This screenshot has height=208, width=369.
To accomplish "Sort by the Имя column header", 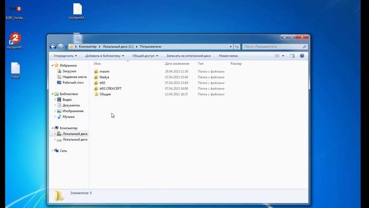I will click(97, 64).
